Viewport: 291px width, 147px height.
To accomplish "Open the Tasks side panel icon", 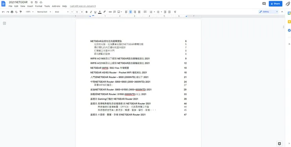I will tap(289, 30).
